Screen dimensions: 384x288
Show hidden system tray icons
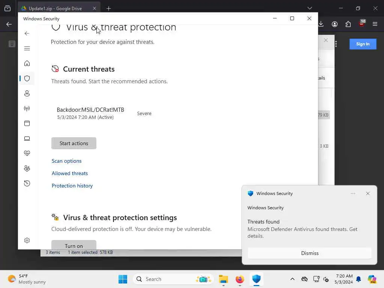tap(292, 279)
